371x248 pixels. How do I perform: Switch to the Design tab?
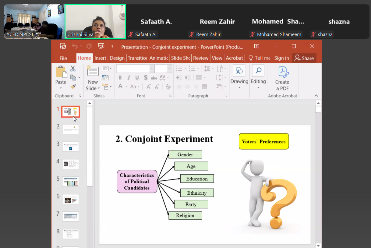pos(117,58)
